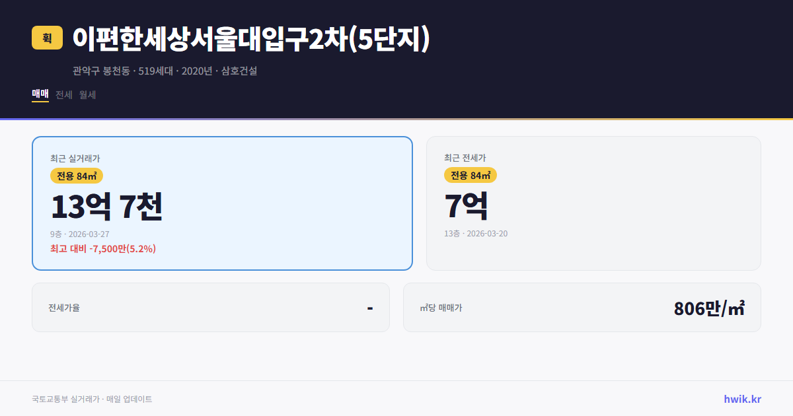Click the 9층 · 2026-03-27 transaction detail

[x=80, y=234]
